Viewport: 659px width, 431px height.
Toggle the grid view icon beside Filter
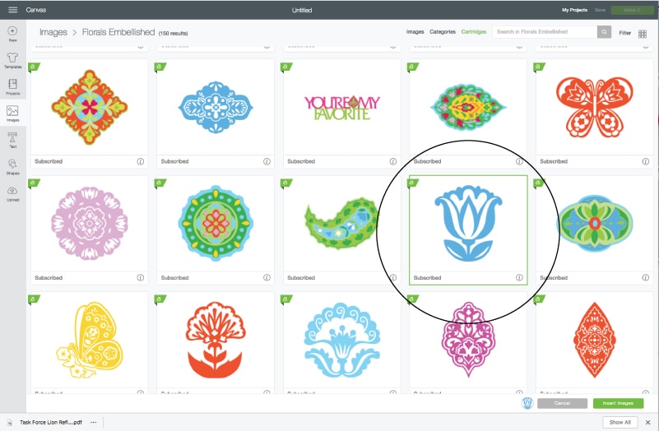pos(643,34)
